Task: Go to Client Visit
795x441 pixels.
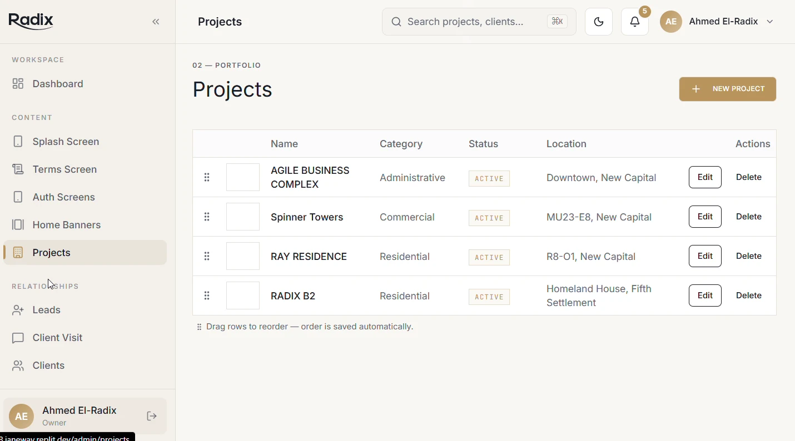Action: (85, 338)
